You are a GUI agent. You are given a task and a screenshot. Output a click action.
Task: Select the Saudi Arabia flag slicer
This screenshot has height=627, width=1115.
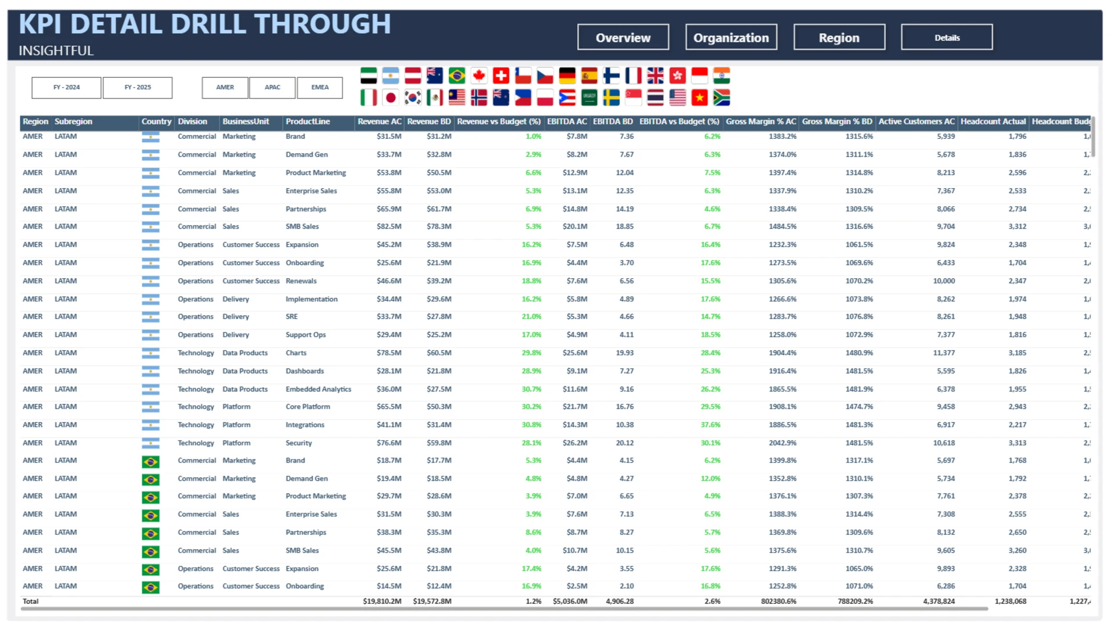pyautogui.click(x=589, y=98)
